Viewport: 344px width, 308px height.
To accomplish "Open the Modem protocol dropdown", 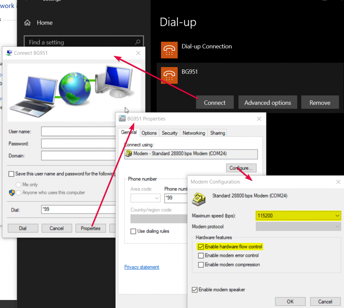I will 298,226.
